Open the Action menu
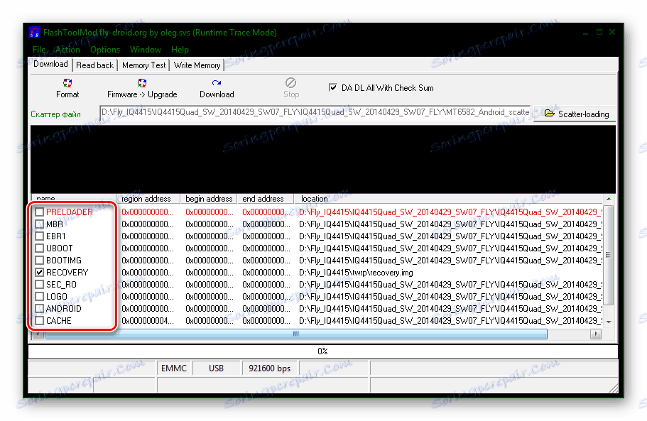The height and width of the screenshot is (421, 647). click(67, 50)
